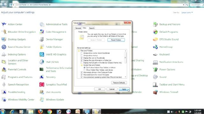Open Indexing Options icon

[x=4, y=54]
